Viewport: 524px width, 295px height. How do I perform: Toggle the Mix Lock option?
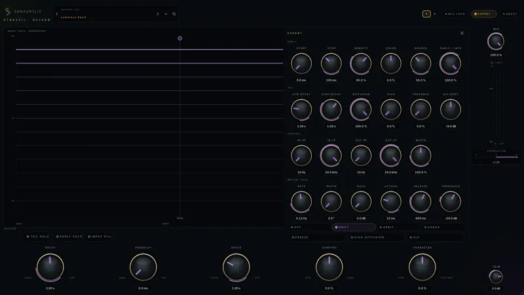coord(455,14)
